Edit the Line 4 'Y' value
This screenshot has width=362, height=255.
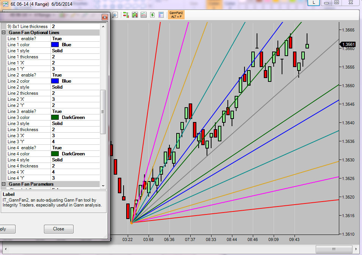[x=75, y=178]
